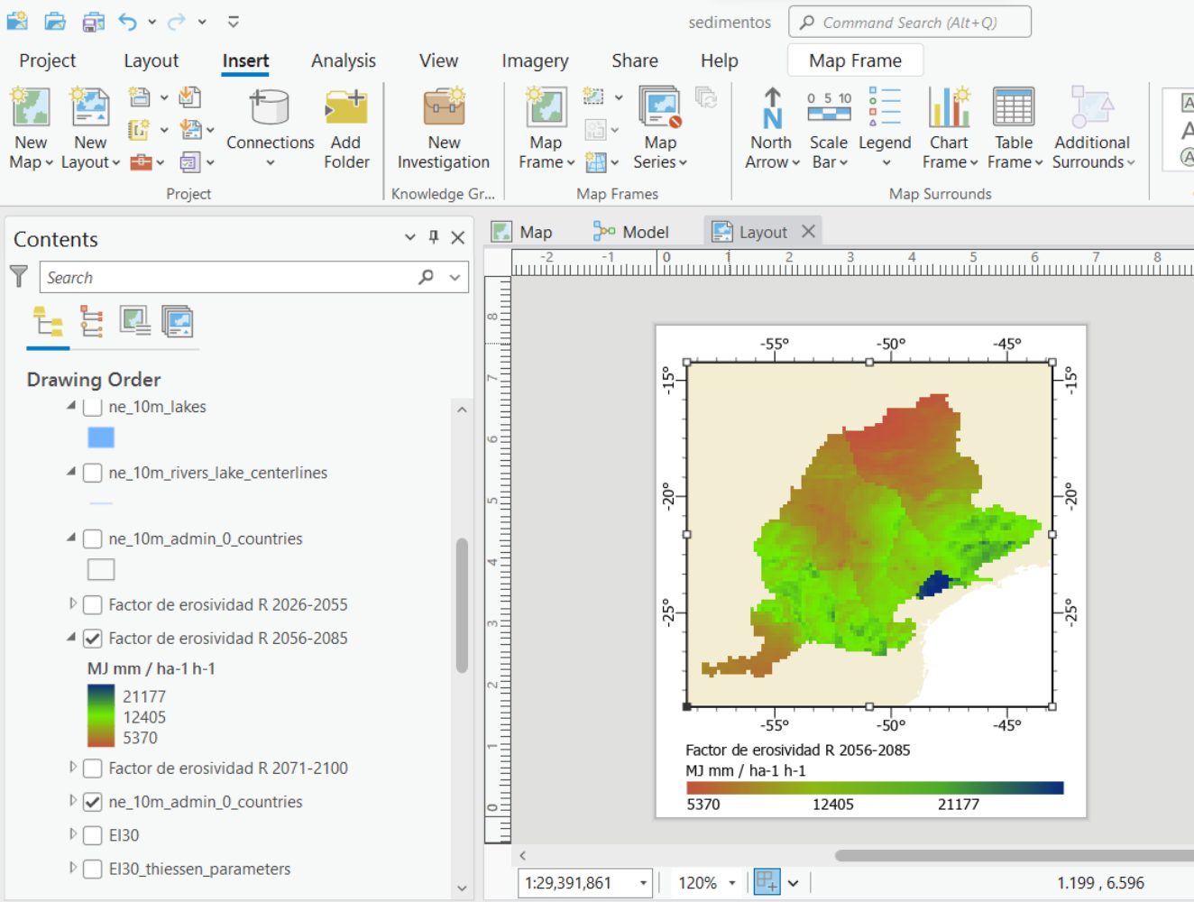Viewport: 1194px width, 902px height.
Task: Open the Model view tab
Action: (x=642, y=231)
